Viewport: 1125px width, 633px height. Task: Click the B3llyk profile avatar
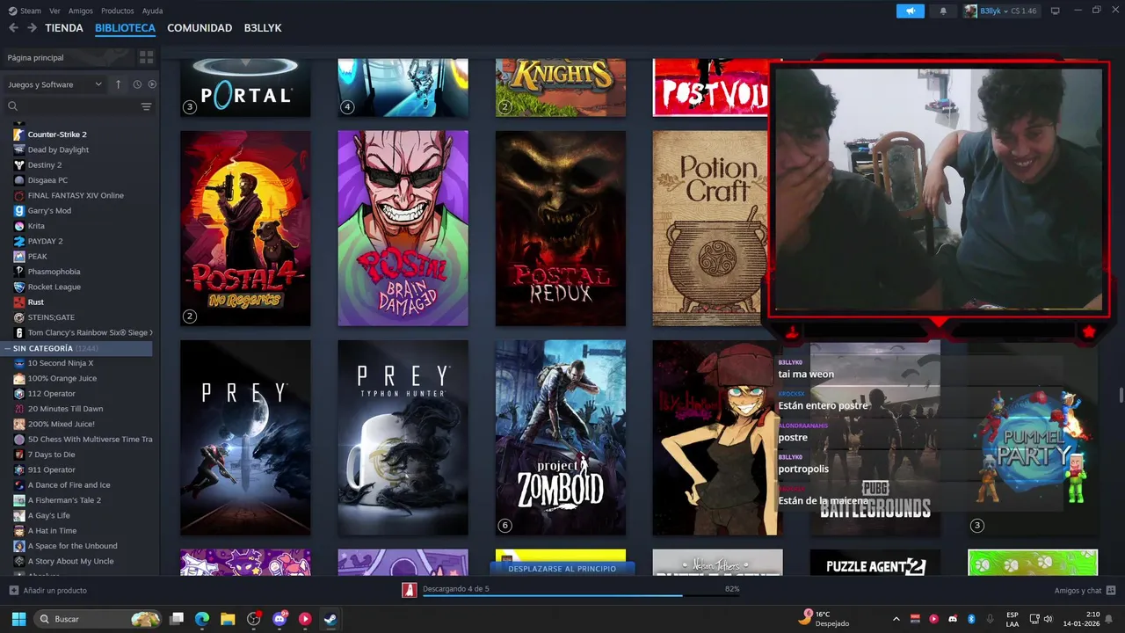[970, 11]
